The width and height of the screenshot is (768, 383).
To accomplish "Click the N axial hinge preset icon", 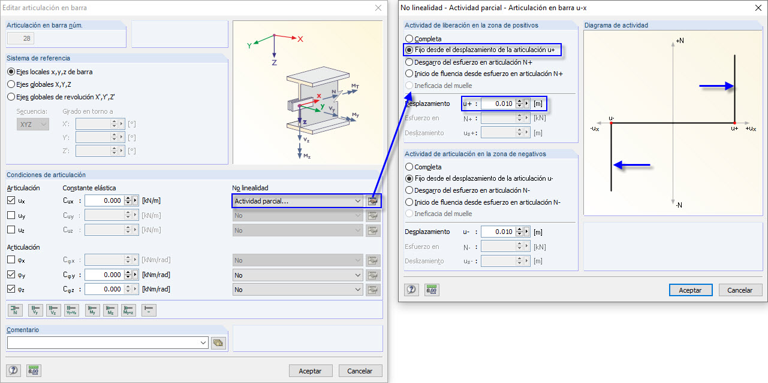I will pyautogui.click(x=15, y=310).
